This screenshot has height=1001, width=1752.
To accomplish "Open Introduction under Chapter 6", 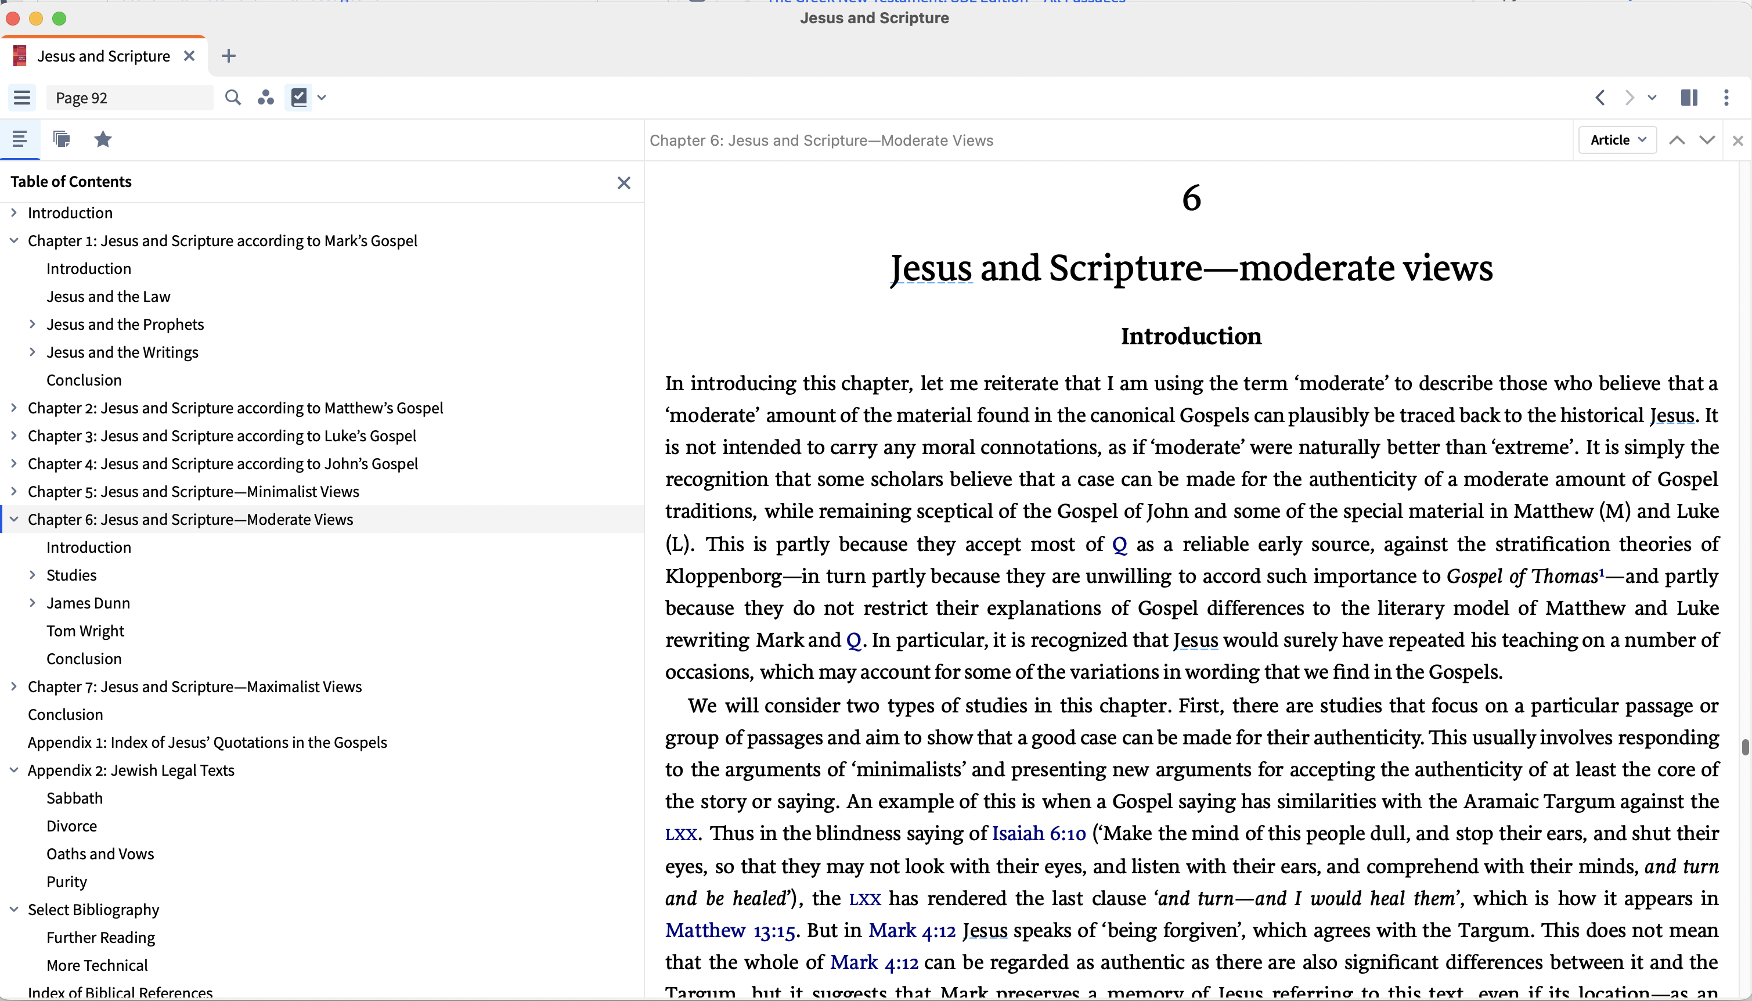I will 89,548.
